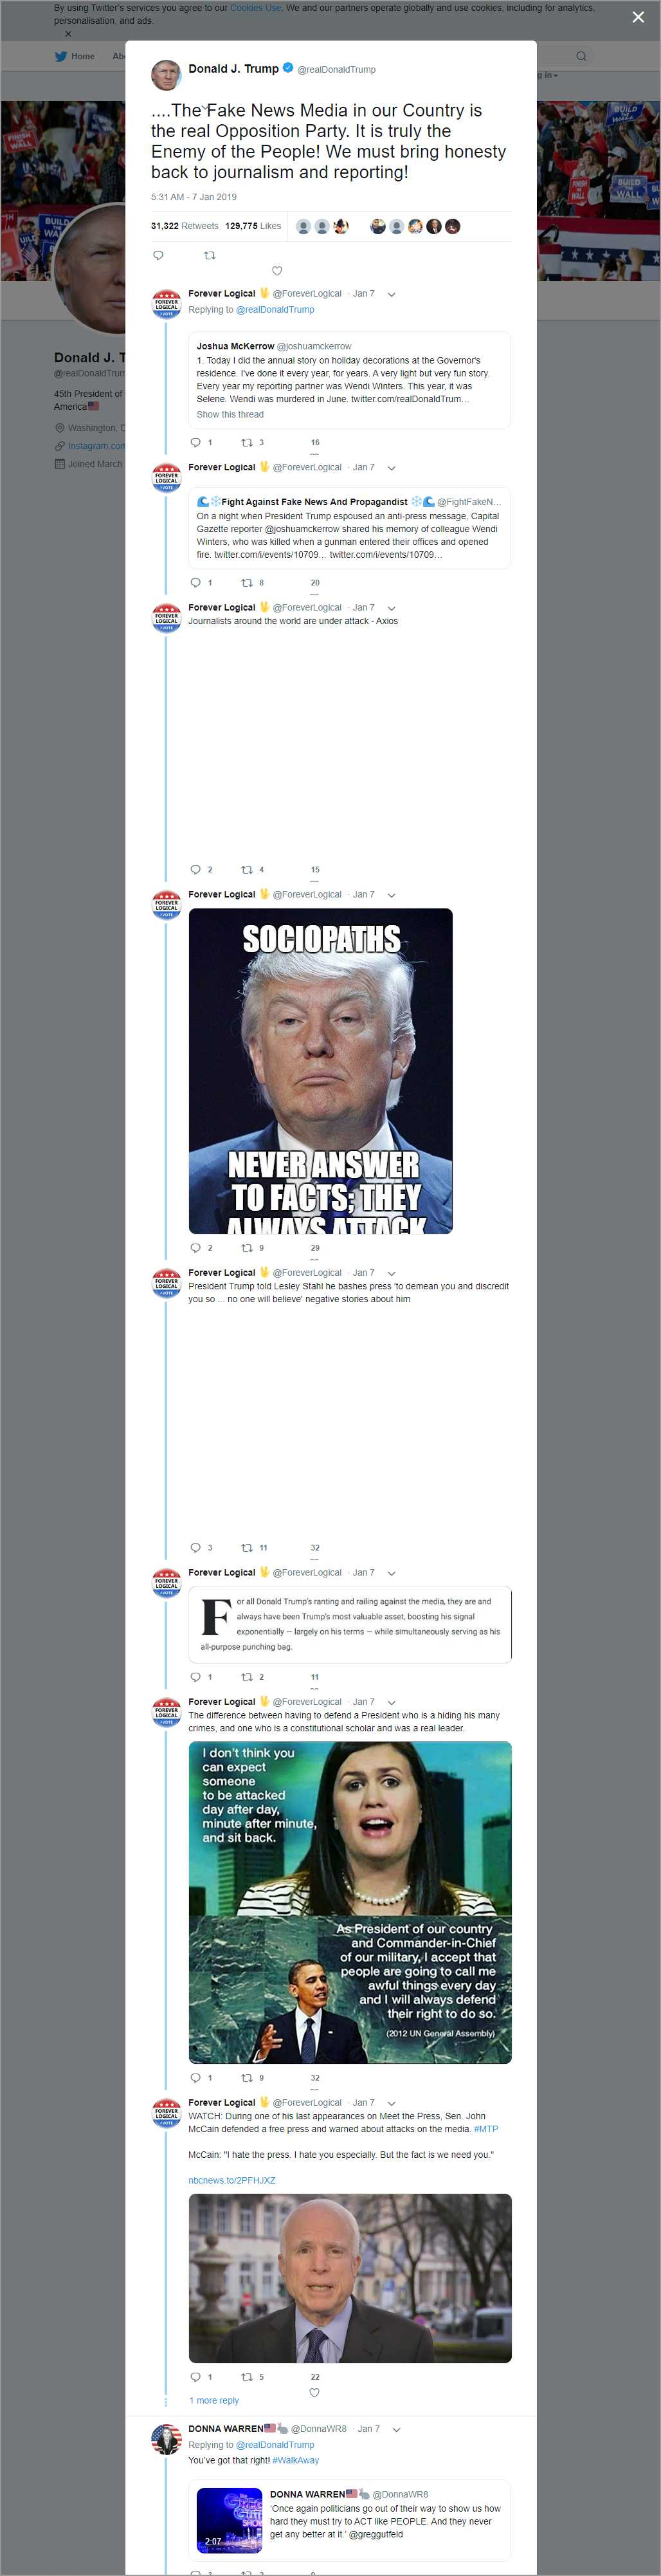
Task: Open options chevron on DONNA WARREN's reply
Action: (x=396, y=2429)
